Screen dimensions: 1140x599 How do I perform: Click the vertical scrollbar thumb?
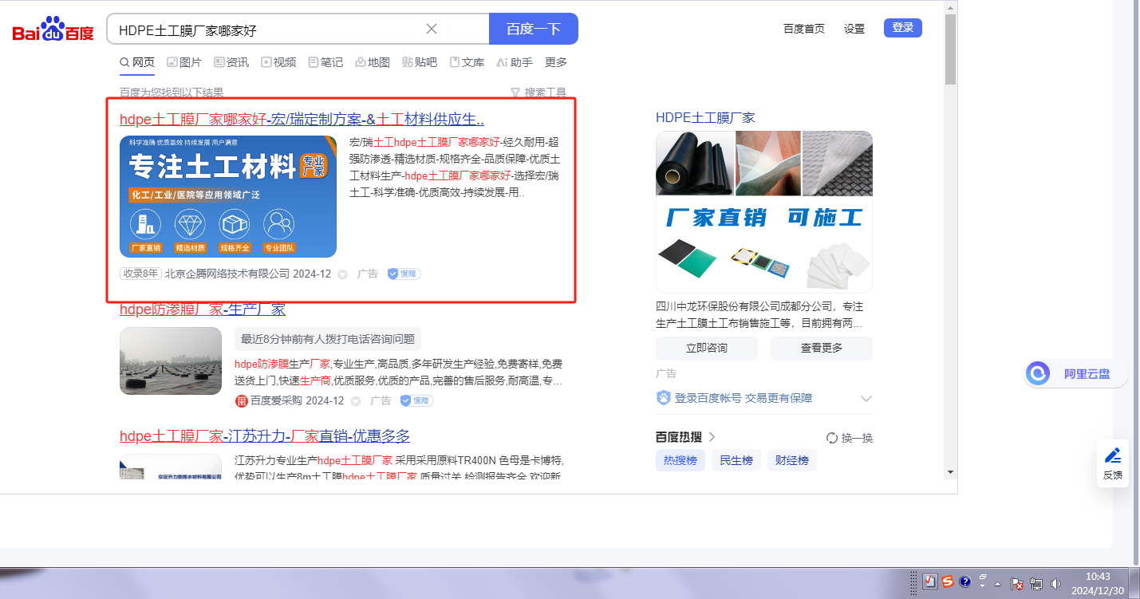[x=950, y=49]
